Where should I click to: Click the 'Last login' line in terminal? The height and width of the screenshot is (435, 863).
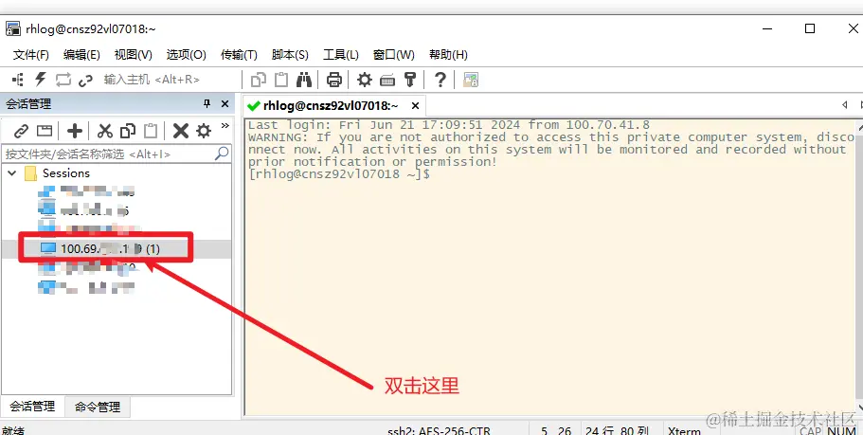coord(449,125)
